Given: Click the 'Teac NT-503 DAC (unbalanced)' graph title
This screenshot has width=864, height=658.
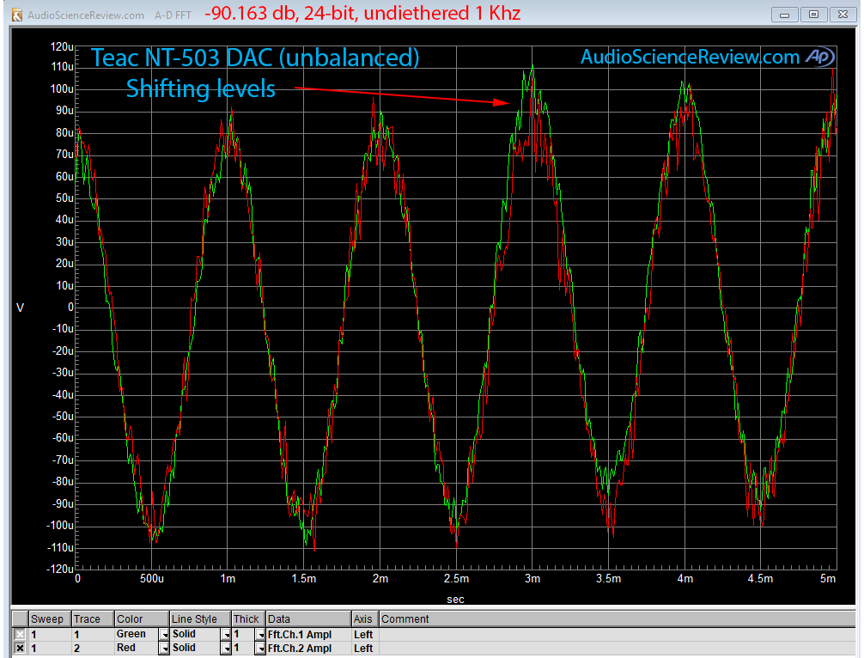Looking at the screenshot, I should 255,58.
